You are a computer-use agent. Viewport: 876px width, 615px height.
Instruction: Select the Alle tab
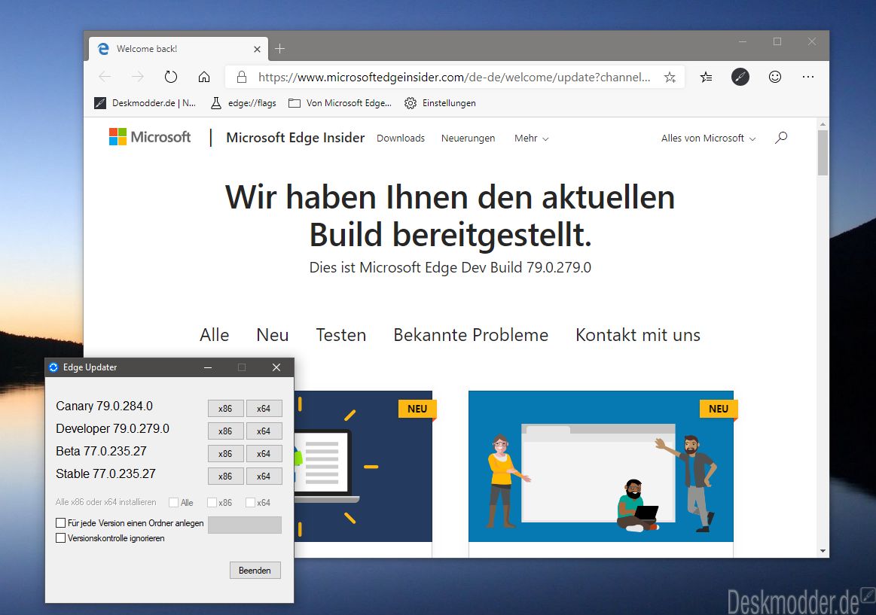click(x=215, y=335)
